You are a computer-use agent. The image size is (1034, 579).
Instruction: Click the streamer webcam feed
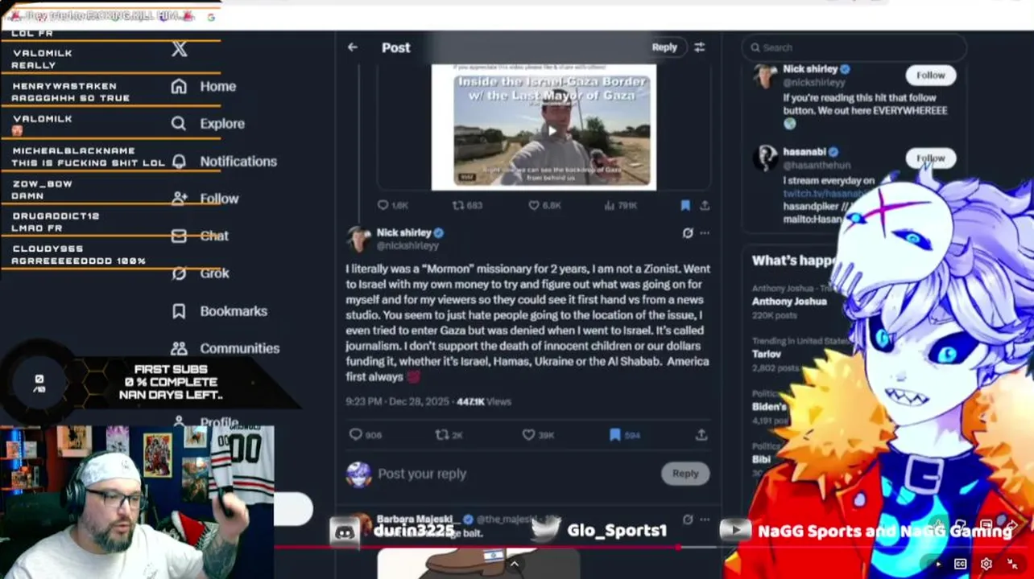[x=137, y=502]
